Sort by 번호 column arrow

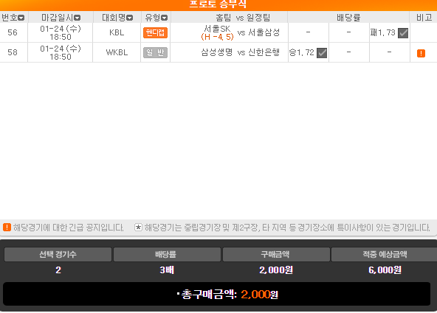pyautogui.click(x=21, y=18)
